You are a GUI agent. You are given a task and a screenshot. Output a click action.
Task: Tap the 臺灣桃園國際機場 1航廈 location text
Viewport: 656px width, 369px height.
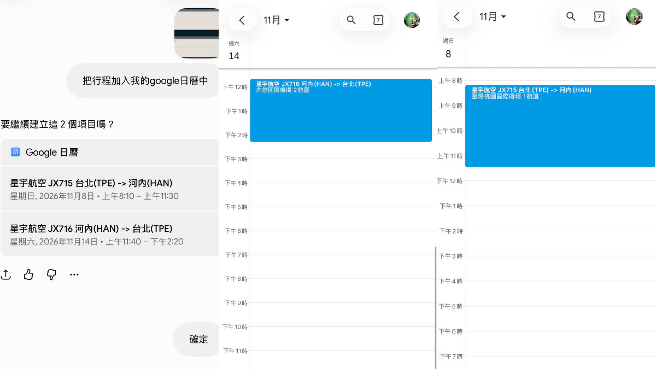(x=505, y=96)
